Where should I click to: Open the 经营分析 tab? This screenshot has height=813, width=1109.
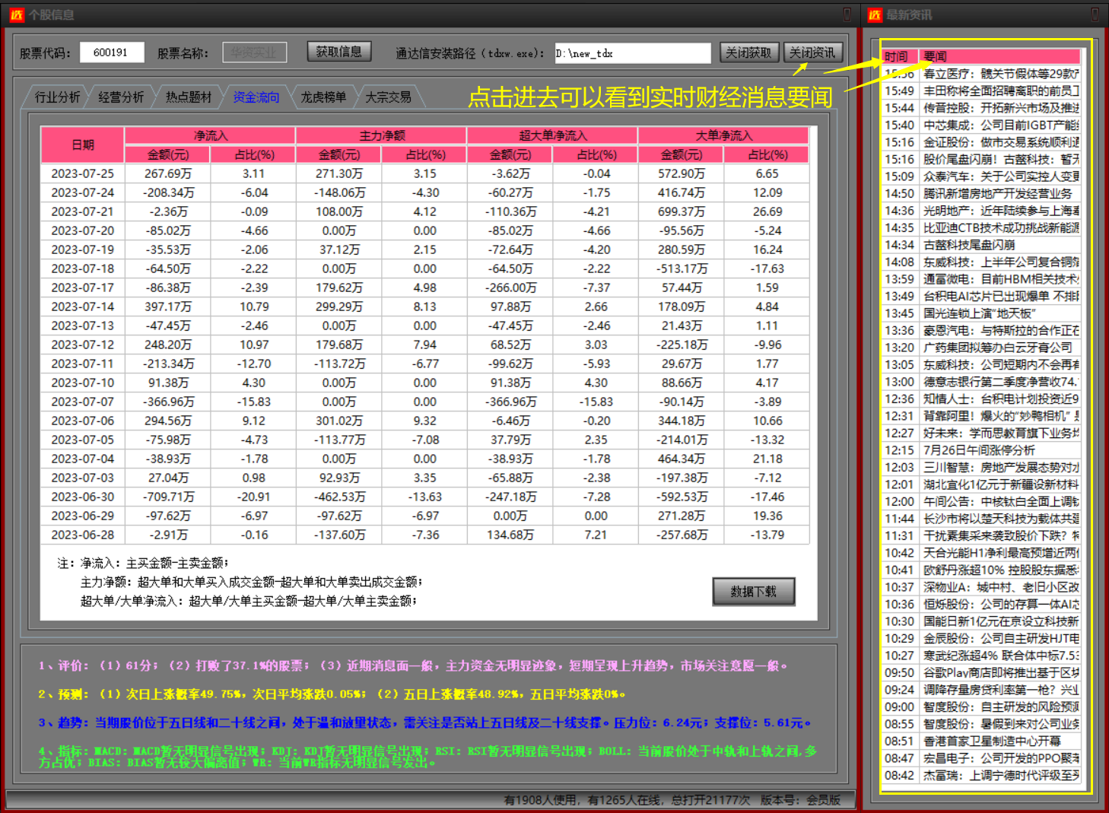point(121,97)
